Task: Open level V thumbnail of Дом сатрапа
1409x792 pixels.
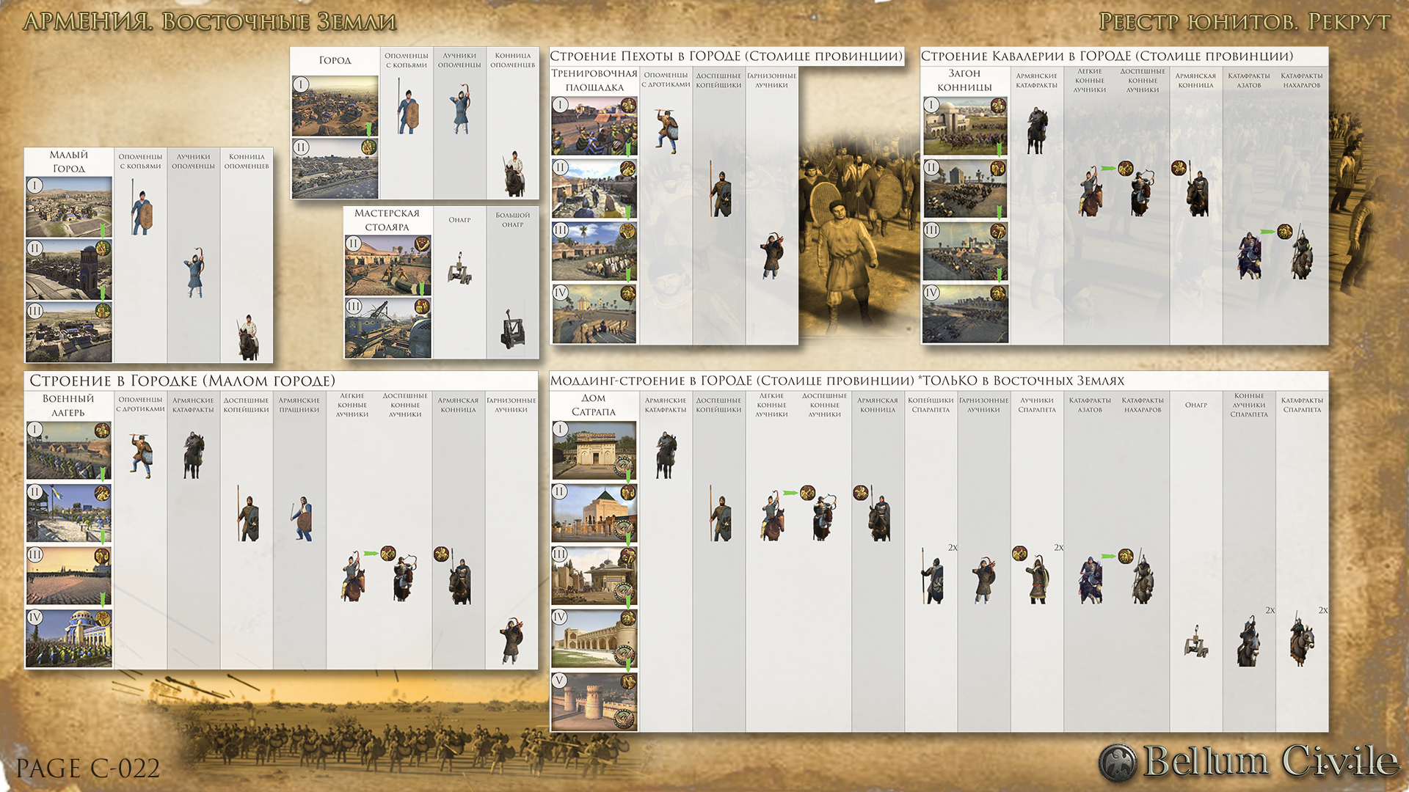Action: pyautogui.click(x=594, y=702)
